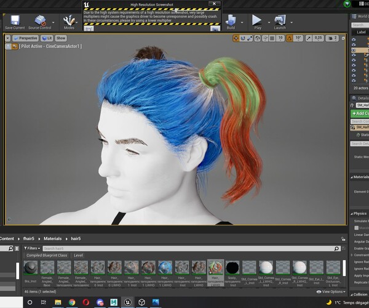Go to the Materials breadcrumb folder

point(53,239)
